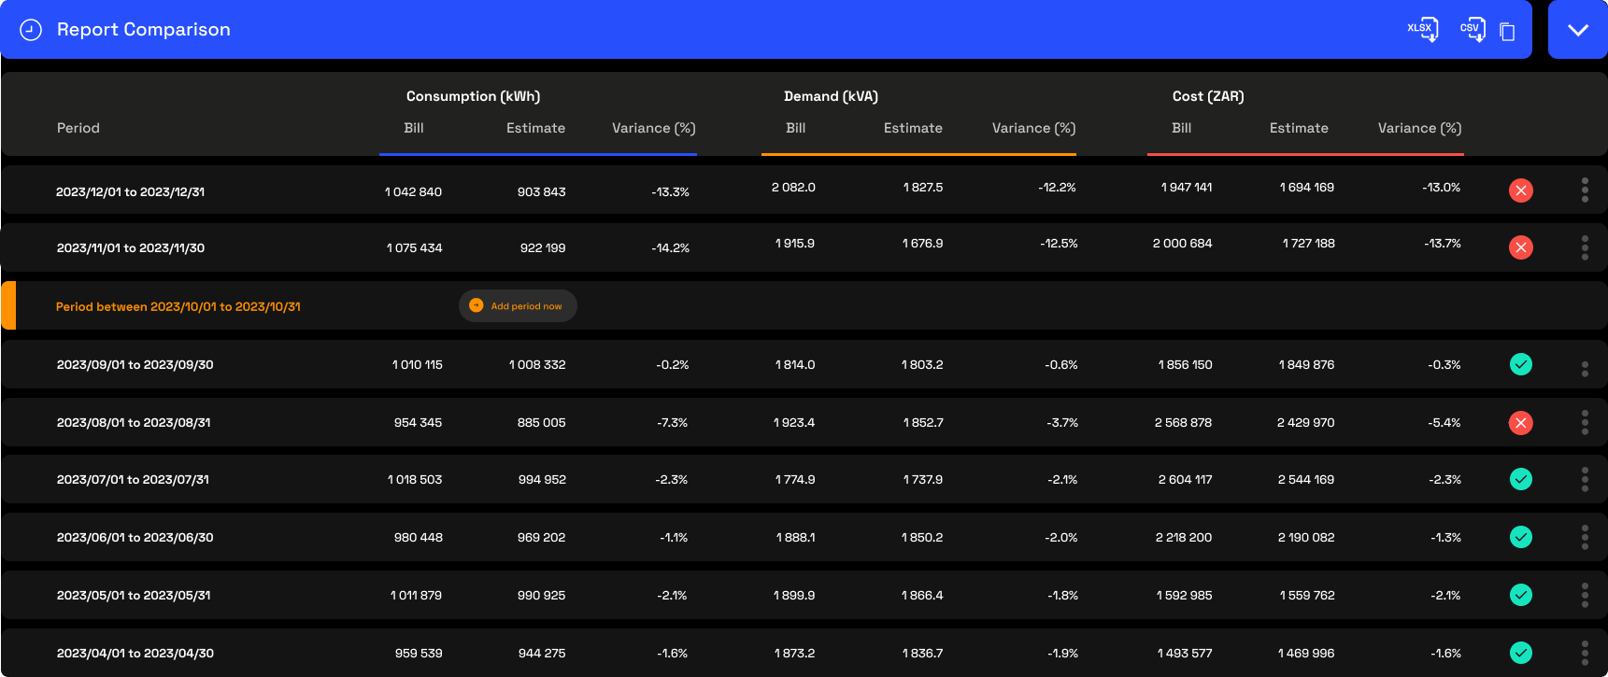Click consumption bill value 980 448

419,537
